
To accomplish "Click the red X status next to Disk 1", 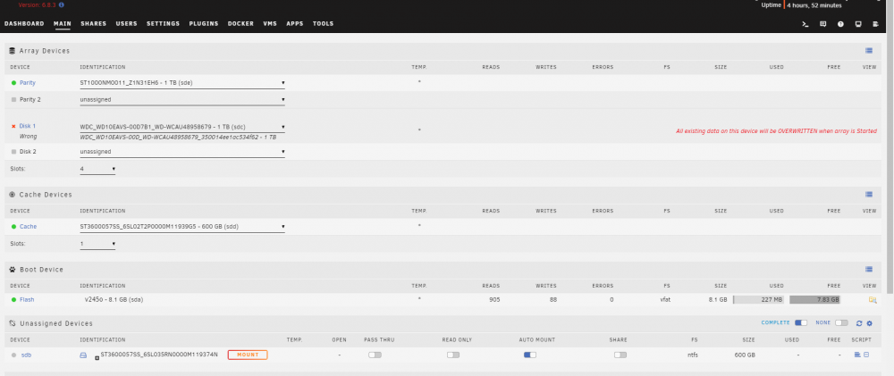I will pos(13,126).
